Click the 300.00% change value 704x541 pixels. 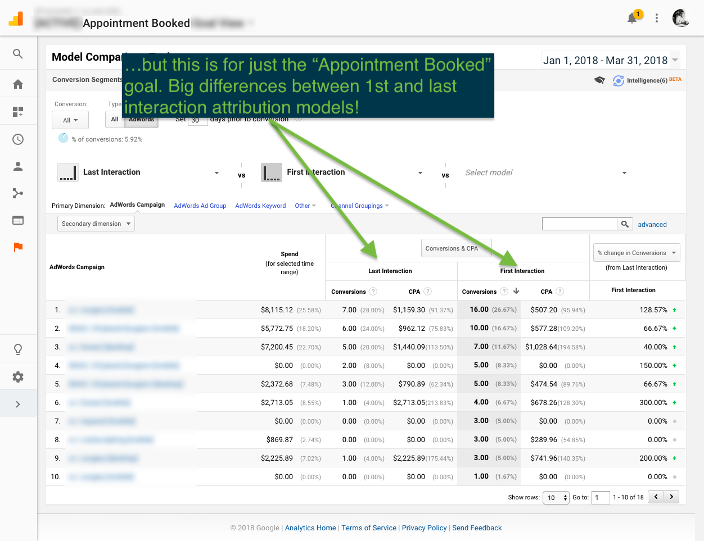click(653, 403)
